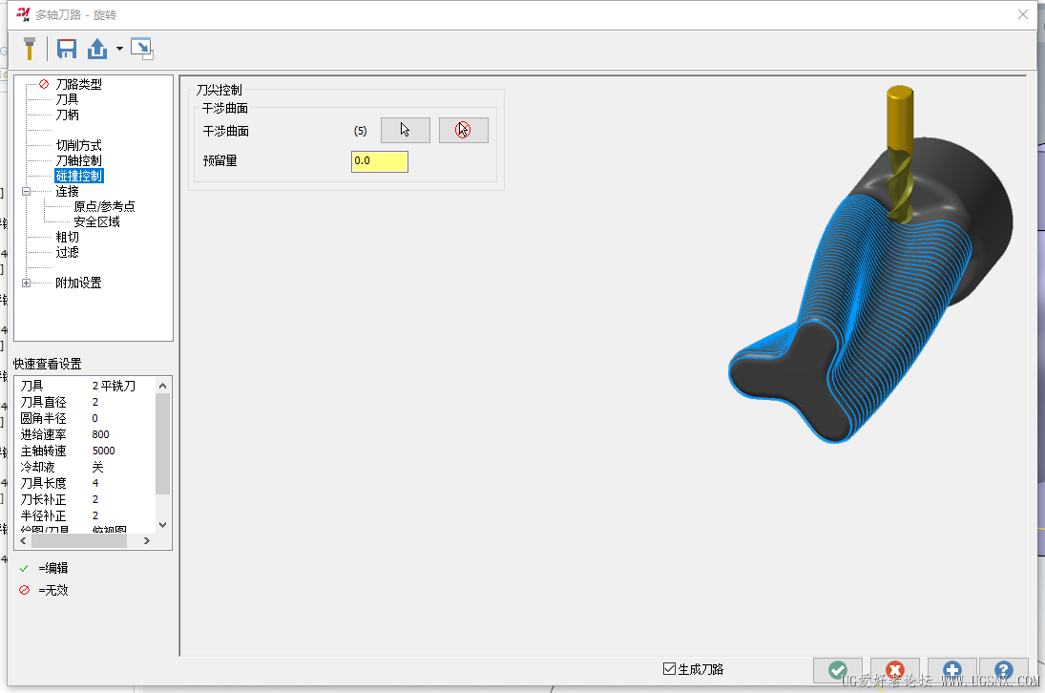Click the quick view vertical scrollbar thumb
This screenshot has height=693, width=1045.
[162, 443]
